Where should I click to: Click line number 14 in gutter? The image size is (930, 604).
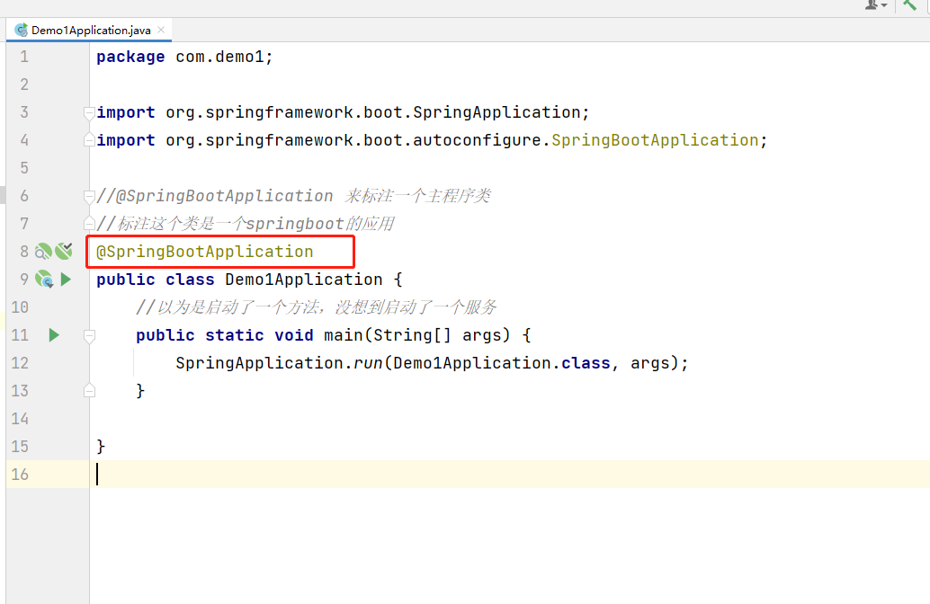(x=20, y=419)
